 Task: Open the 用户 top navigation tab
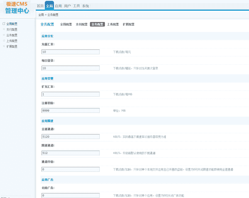(68, 6)
